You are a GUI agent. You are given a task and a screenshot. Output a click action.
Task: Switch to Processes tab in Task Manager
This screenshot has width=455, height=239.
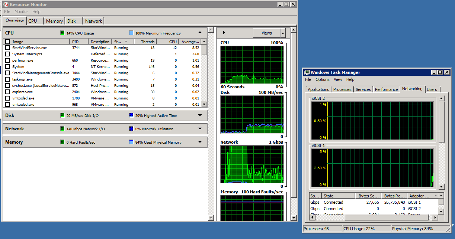point(342,89)
